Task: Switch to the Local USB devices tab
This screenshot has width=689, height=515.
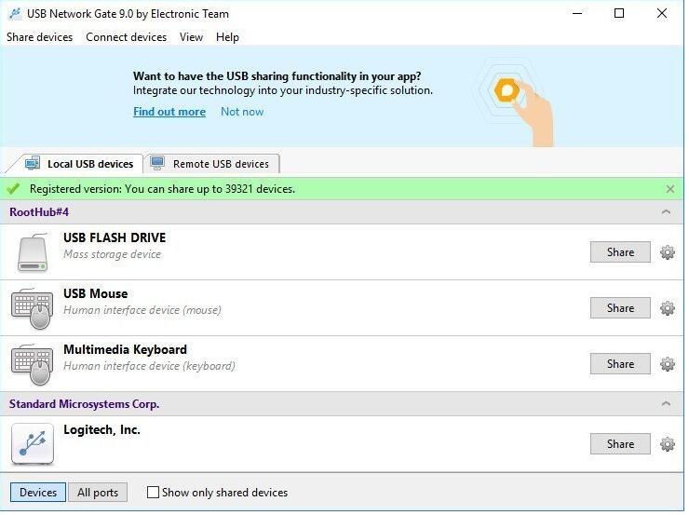Action: 79,165
